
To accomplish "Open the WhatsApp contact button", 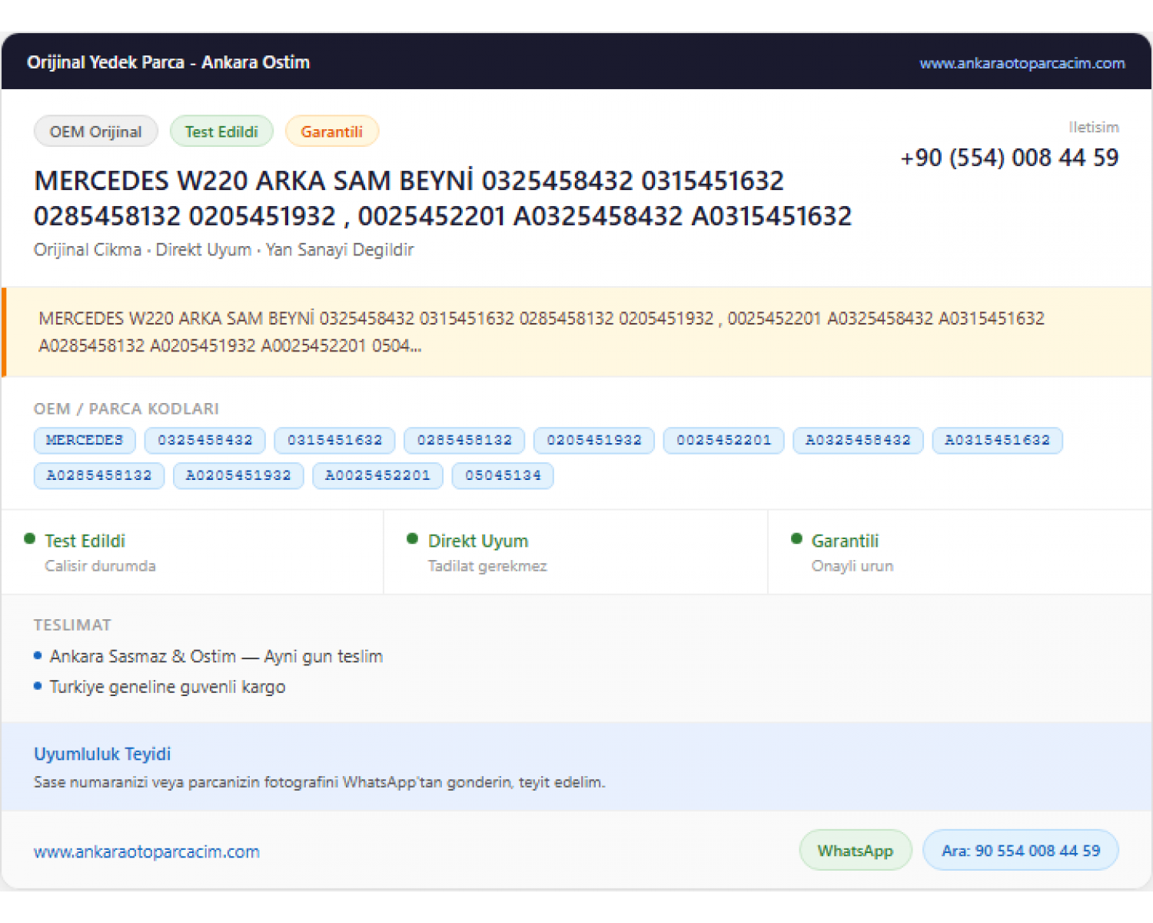I will [x=856, y=851].
